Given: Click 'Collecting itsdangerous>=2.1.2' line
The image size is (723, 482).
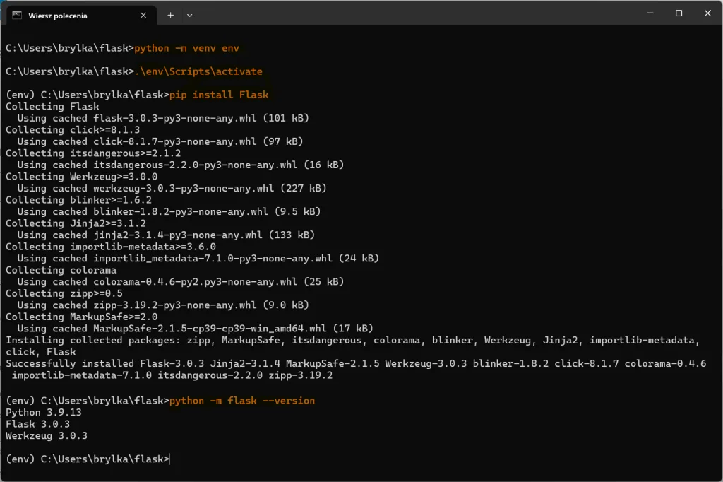Looking at the screenshot, I should tap(93, 153).
